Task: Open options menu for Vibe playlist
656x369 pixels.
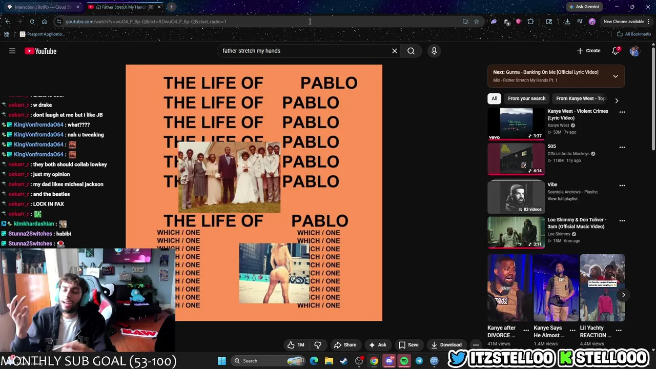Action: click(x=622, y=186)
